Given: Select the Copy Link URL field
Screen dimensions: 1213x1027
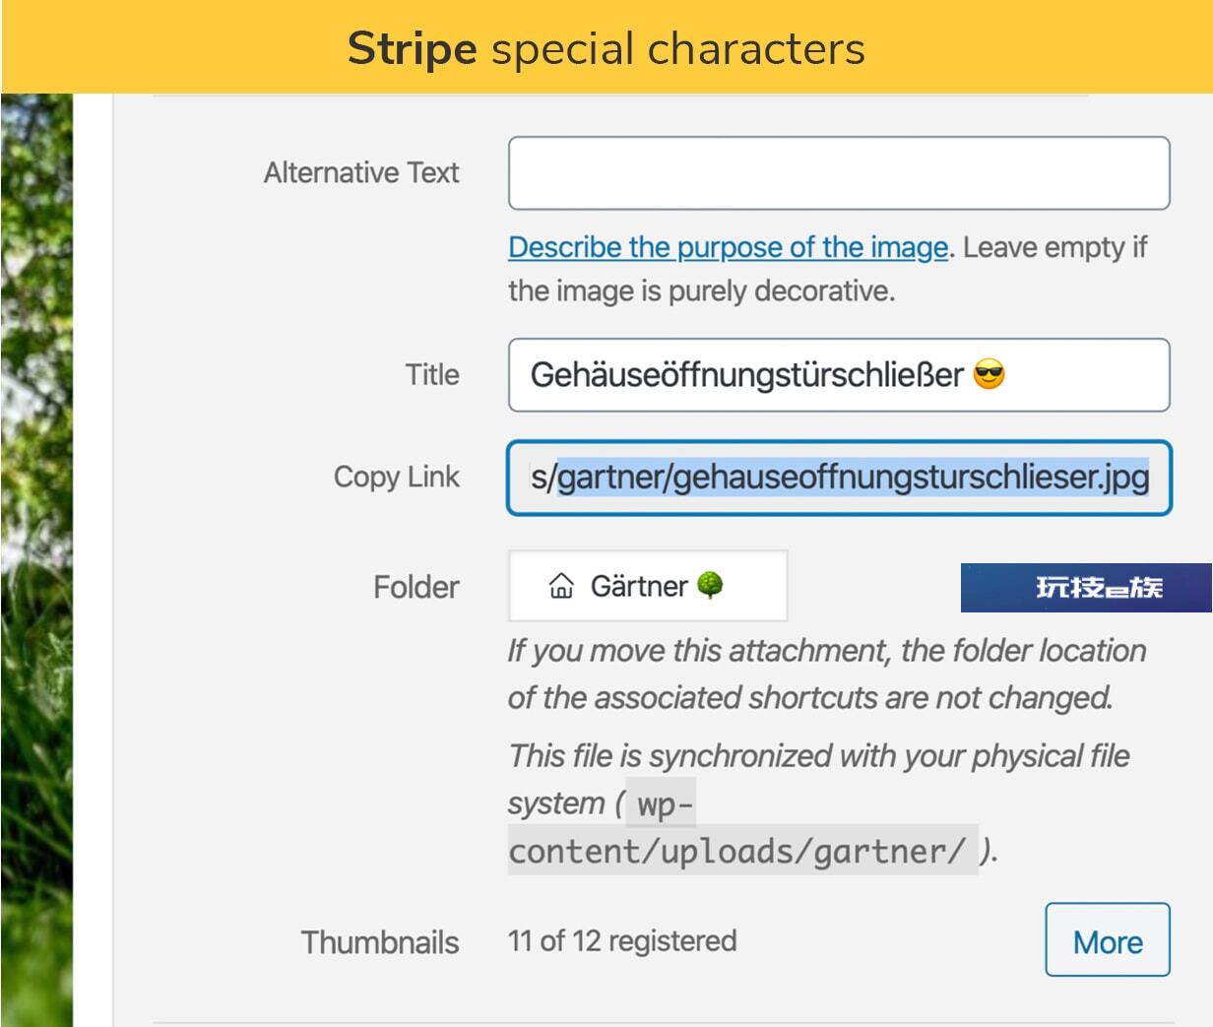Looking at the screenshot, I should (839, 478).
